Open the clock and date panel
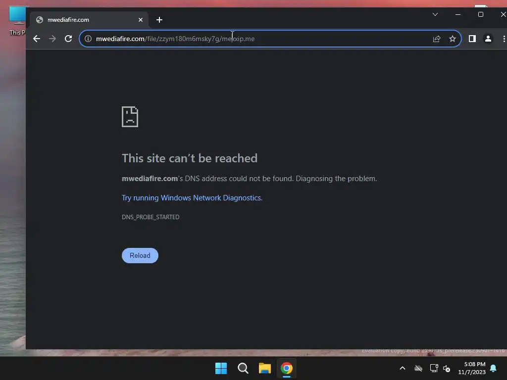This screenshot has width=507, height=380. pyautogui.click(x=472, y=368)
